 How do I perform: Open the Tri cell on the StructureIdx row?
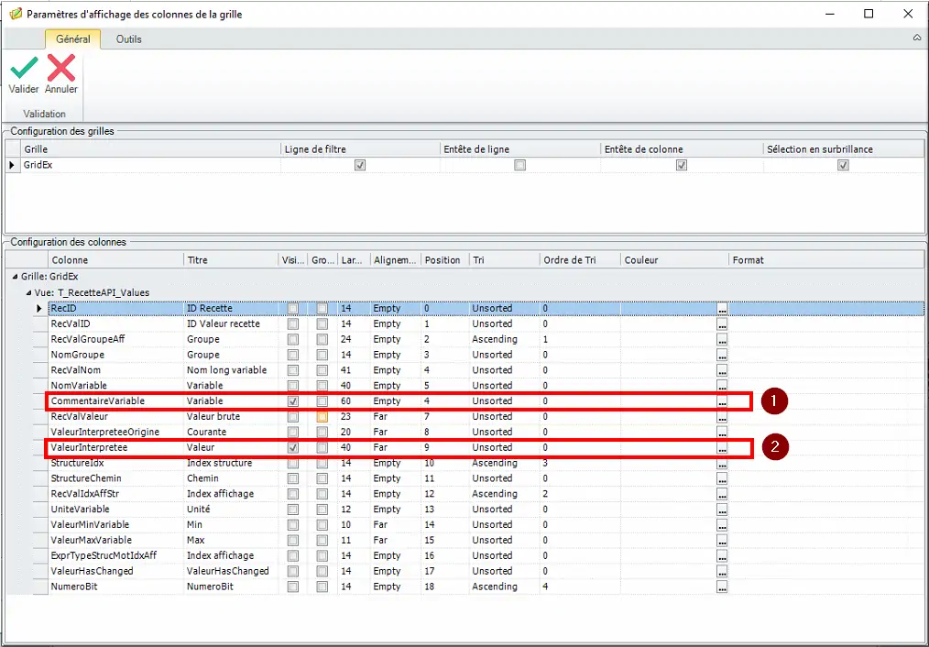pyautogui.click(x=504, y=463)
